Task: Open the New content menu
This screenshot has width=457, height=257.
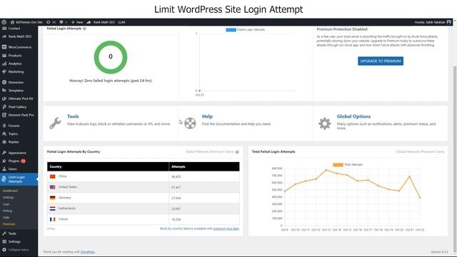Action: coord(77,22)
